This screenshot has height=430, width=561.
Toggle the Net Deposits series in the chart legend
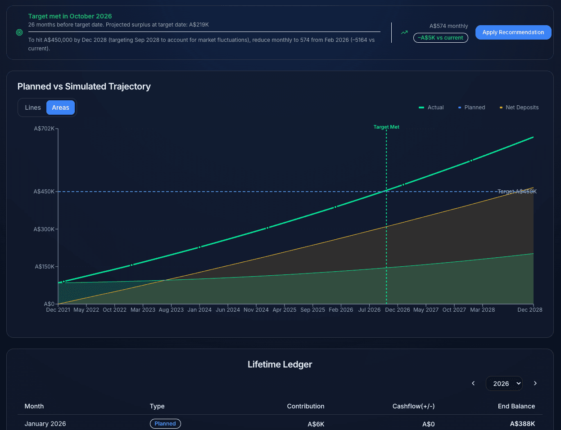[519, 107]
